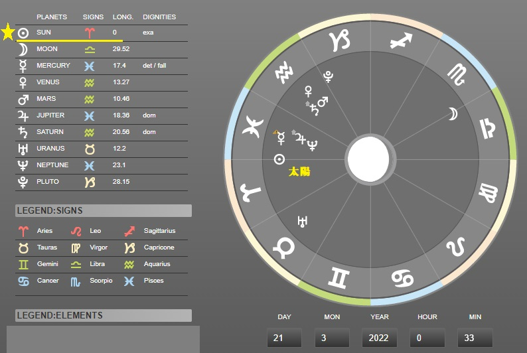Click the Capricorn sign on the zodiac ring

[339, 40]
